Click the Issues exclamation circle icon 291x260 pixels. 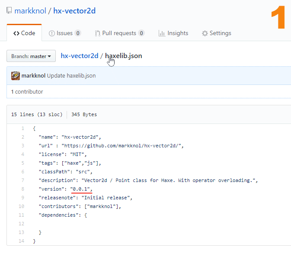(51, 33)
